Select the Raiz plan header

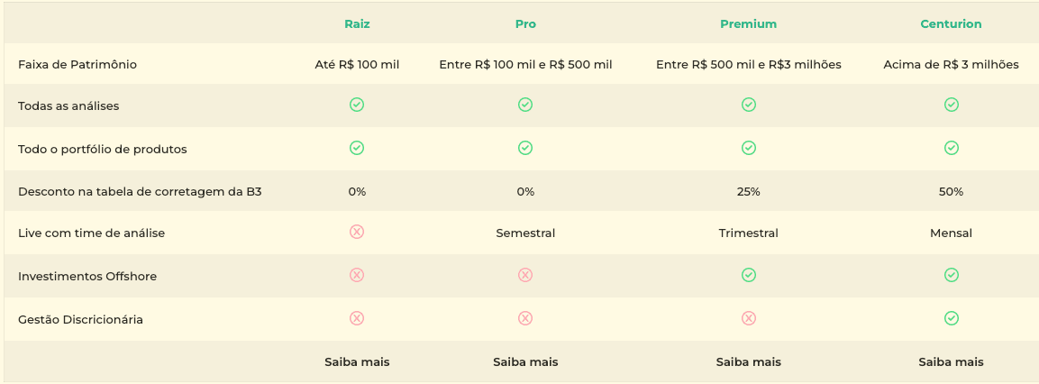(357, 24)
